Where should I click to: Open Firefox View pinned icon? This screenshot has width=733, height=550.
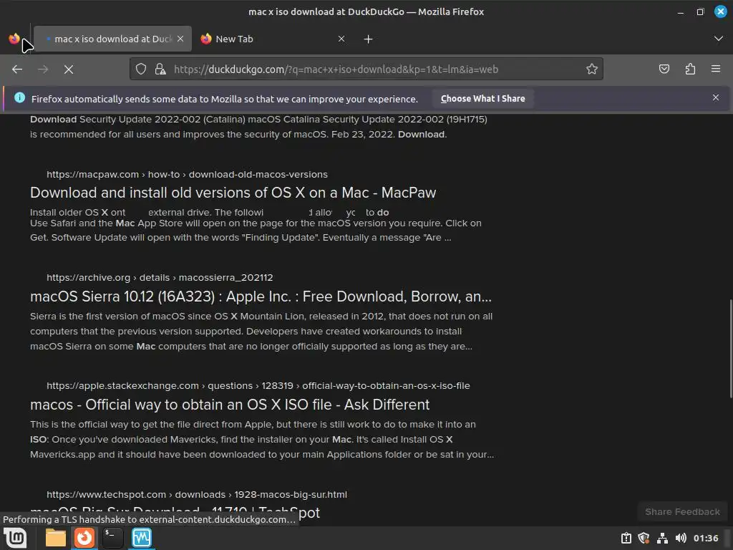tap(14, 39)
